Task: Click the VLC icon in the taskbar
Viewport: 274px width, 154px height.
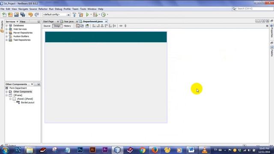Action: (204, 150)
